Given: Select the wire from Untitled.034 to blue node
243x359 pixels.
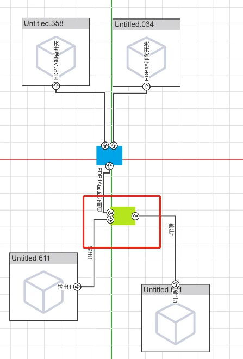Looking at the screenshot, I should pos(114,114).
